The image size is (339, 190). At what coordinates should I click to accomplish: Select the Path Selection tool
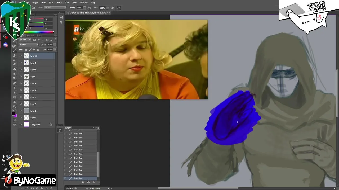tap(14, 92)
